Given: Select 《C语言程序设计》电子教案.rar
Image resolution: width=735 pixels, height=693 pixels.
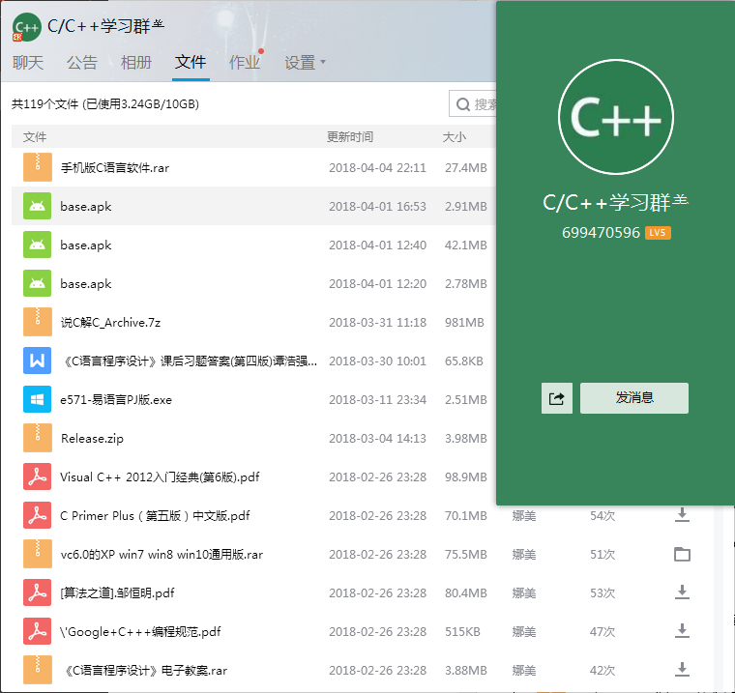Looking at the screenshot, I should (x=144, y=671).
